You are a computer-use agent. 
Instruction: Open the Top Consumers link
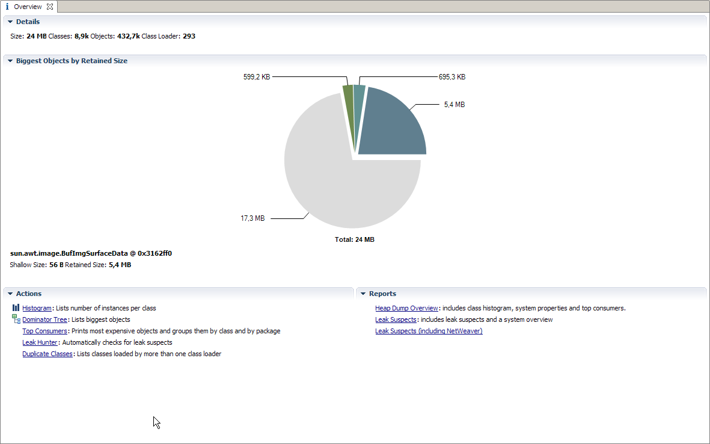44,331
